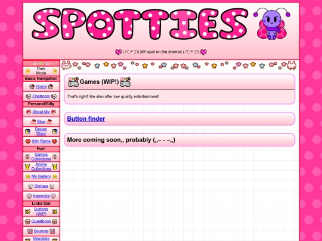
Task: Toggle Dark Mode in sidebar
Action: pos(41,71)
